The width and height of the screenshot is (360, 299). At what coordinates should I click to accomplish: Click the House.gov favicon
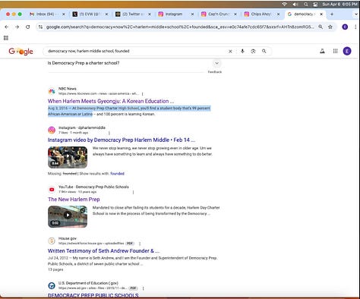tap(52, 241)
